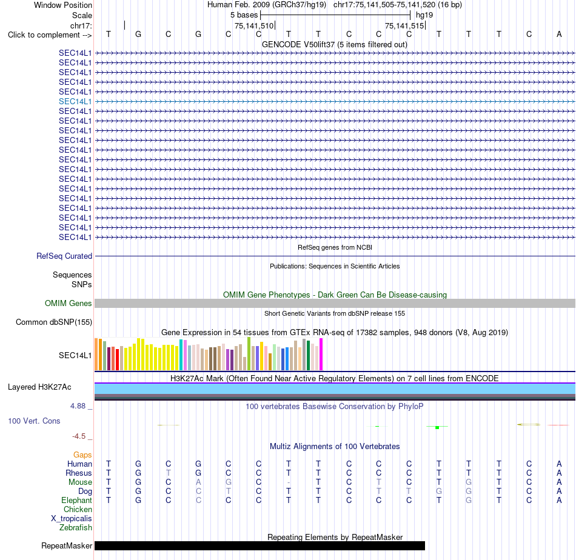Click the 'Mouse' alignment row label
This screenshot has height=560, width=576.
click(x=80, y=482)
